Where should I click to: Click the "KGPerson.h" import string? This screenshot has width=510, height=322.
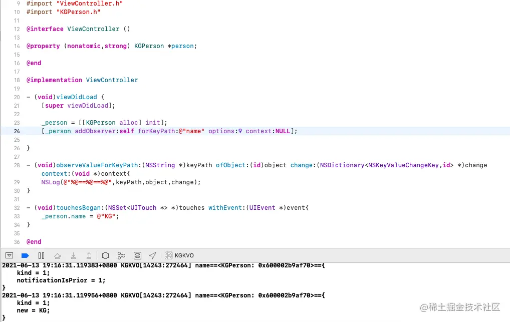[78, 12]
